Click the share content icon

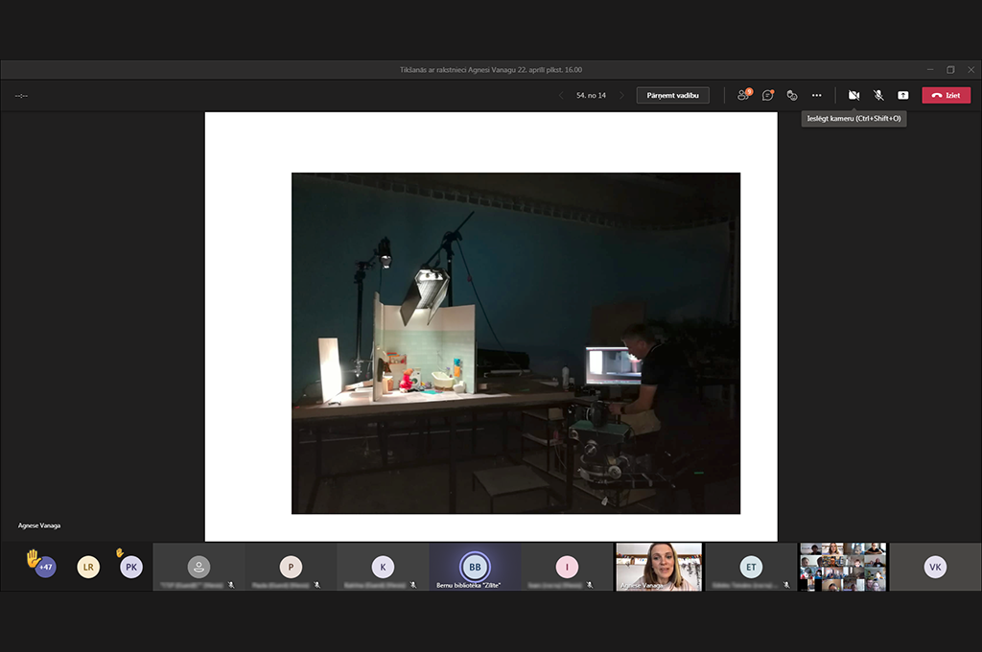(903, 95)
